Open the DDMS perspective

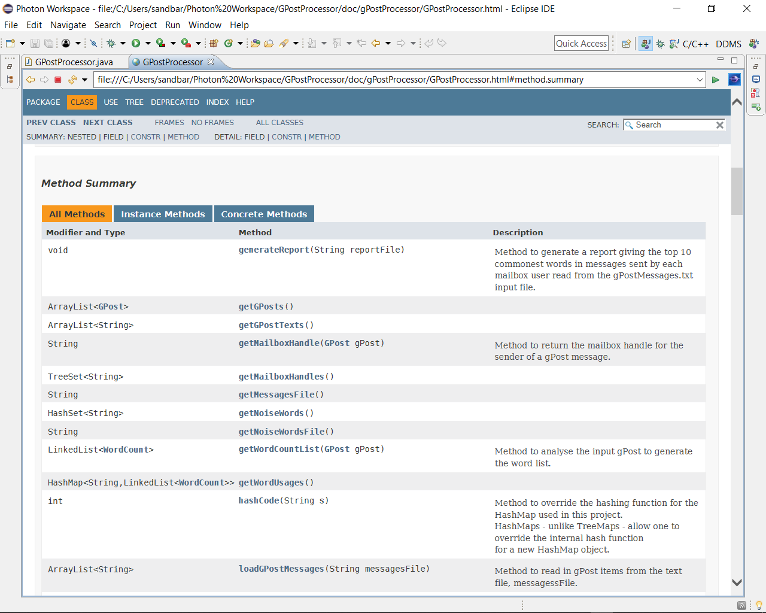pyautogui.click(x=728, y=44)
